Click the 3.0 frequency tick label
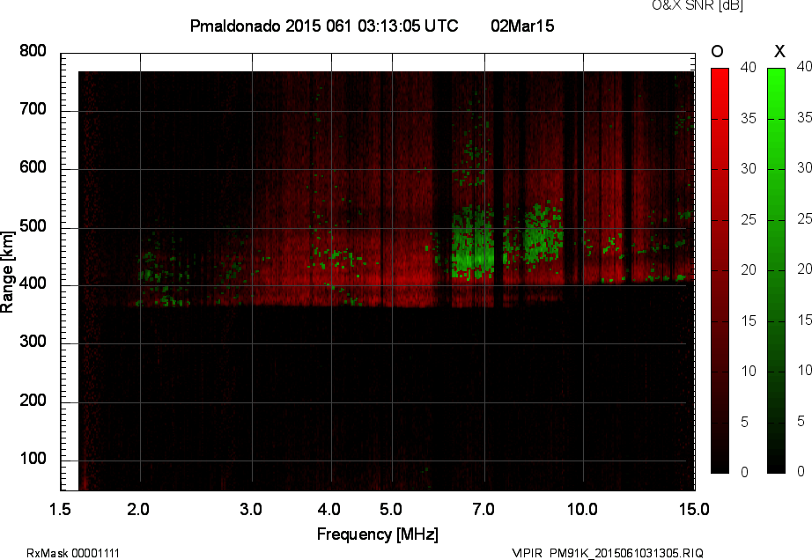Image resolution: width=812 pixels, height=560 pixels. coord(251,509)
